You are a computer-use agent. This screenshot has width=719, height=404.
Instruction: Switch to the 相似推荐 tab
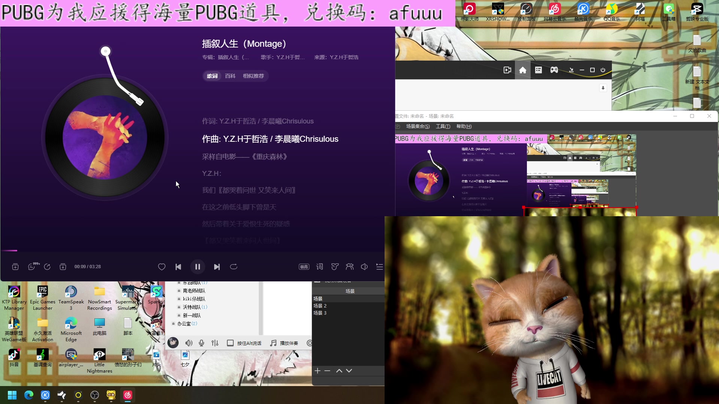(254, 76)
